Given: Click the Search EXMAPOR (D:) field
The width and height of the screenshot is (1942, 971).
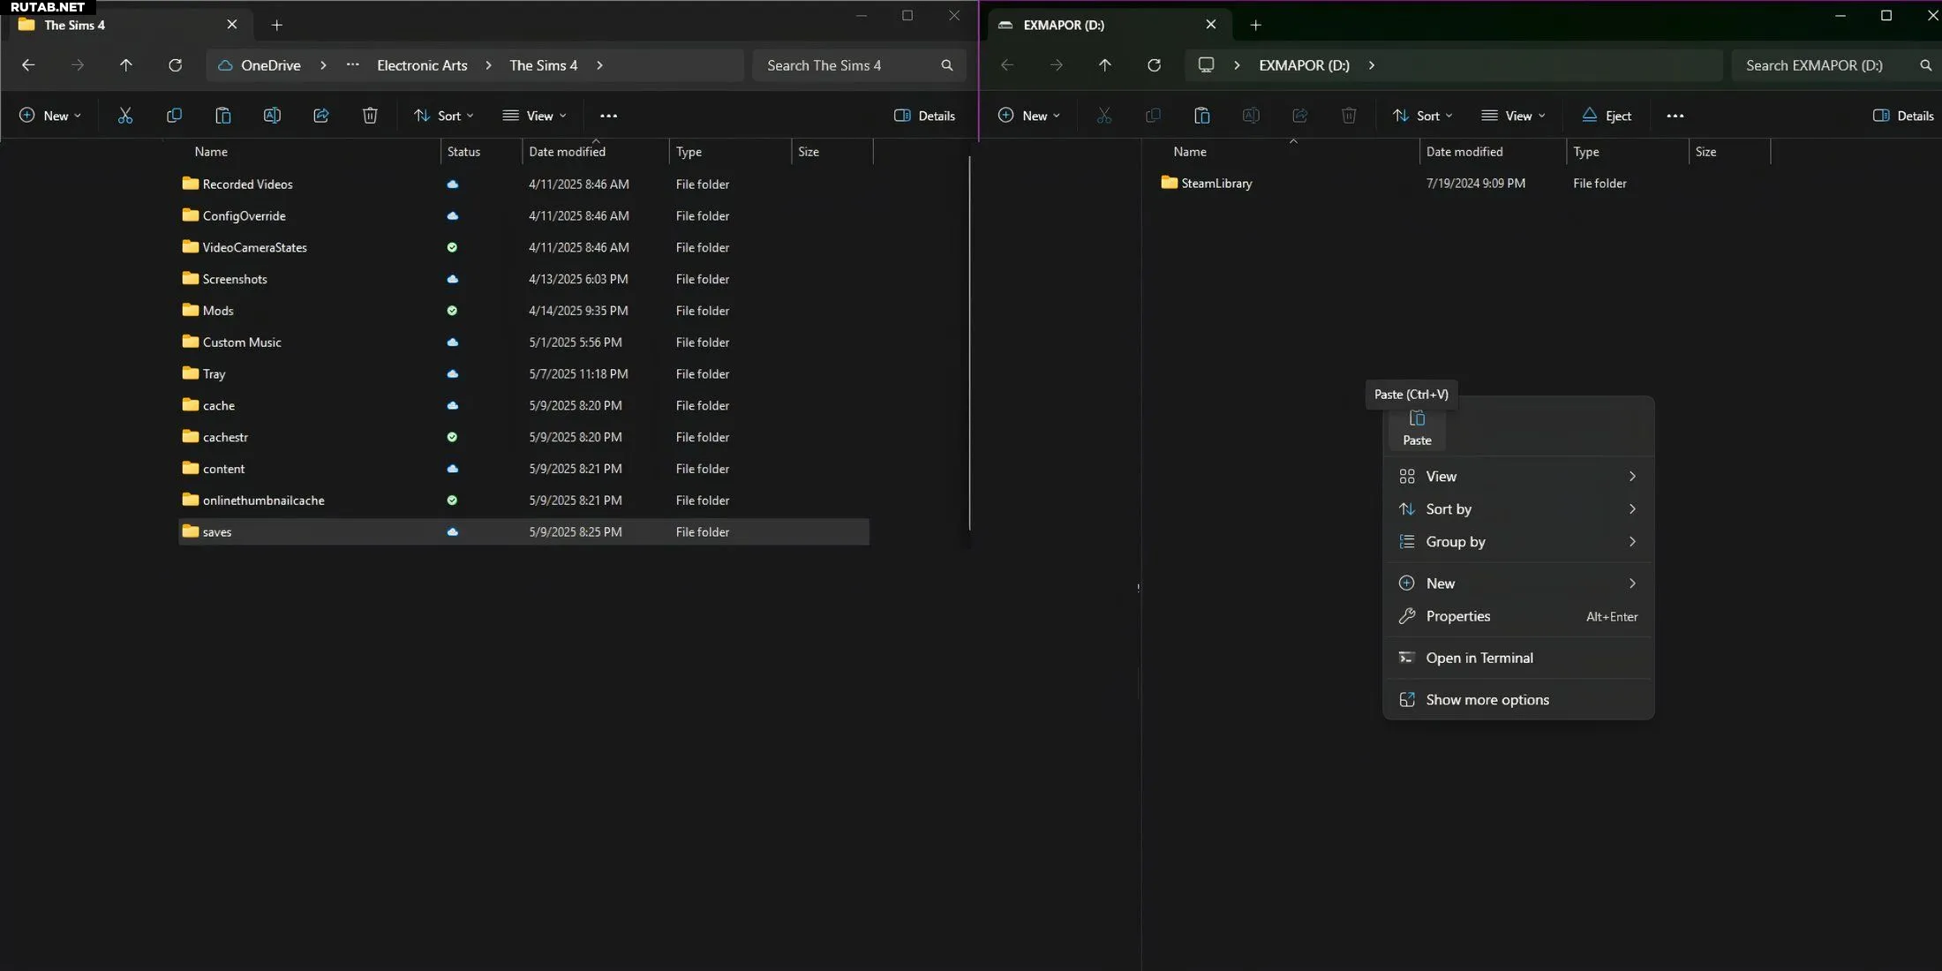Looking at the screenshot, I should coord(1814,65).
